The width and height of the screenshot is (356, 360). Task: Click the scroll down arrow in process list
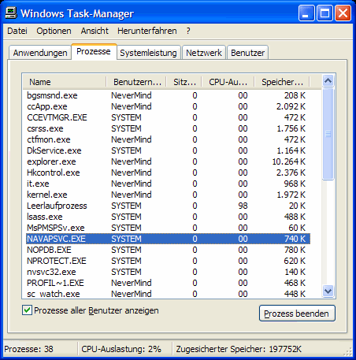[328, 291]
